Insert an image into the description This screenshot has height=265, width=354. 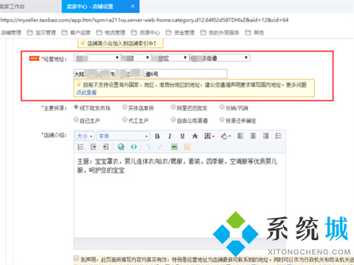tap(174, 147)
